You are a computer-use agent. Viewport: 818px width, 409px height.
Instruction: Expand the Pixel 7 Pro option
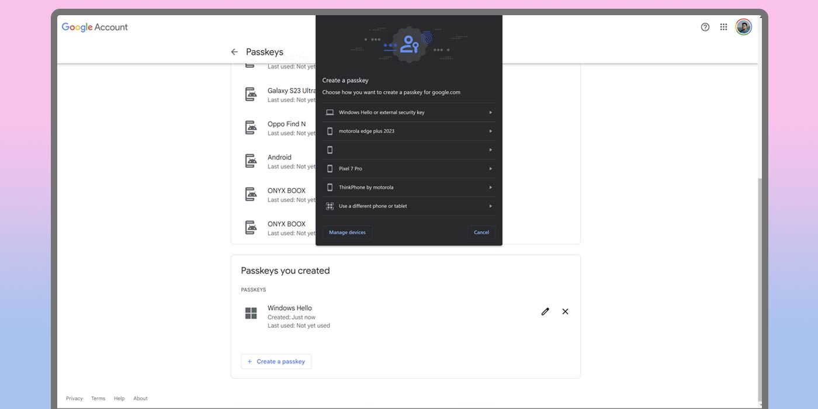click(409, 168)
